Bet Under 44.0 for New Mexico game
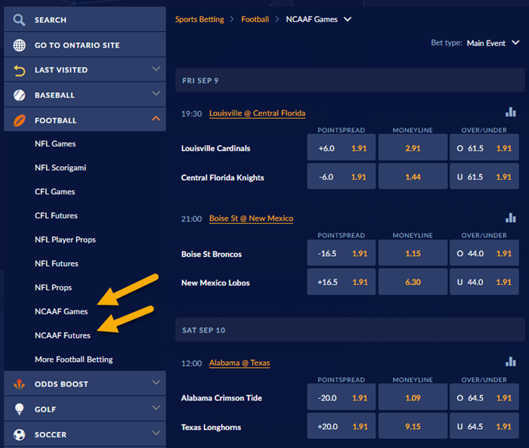 [x=484, y=282]
